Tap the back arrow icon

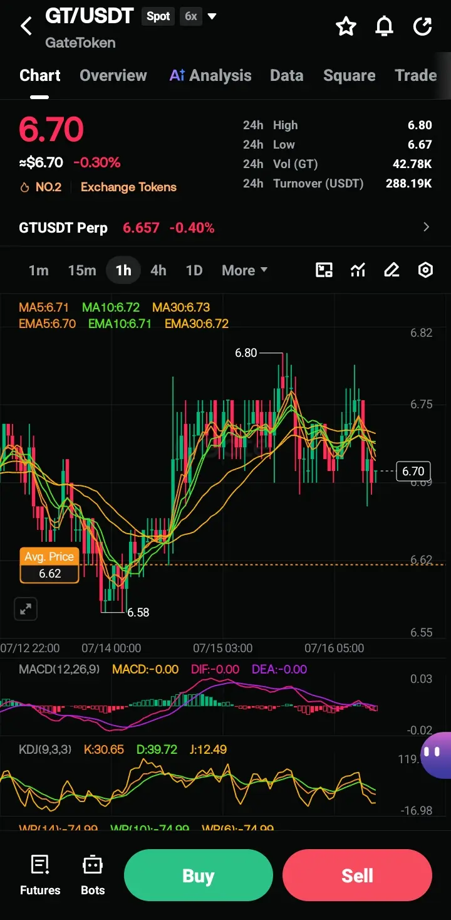(26, 26)
